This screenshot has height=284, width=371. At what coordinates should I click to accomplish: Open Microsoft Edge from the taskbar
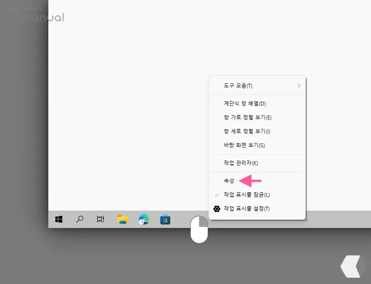click(144, 219)
